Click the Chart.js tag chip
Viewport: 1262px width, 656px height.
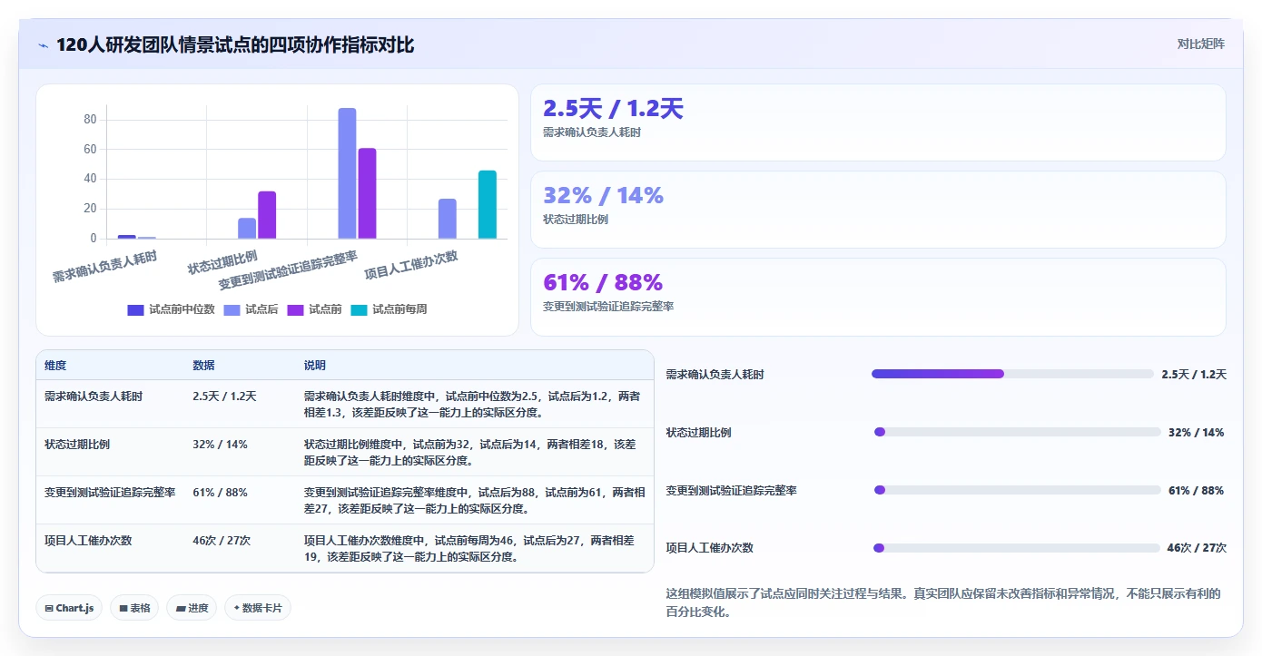coord(69,608)
